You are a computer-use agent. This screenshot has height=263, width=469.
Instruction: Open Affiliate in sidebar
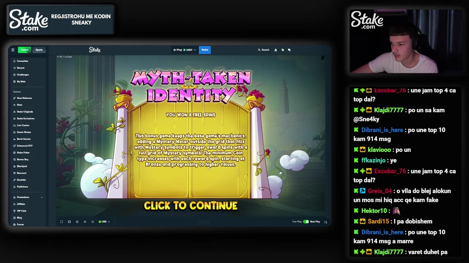point(19,204)
